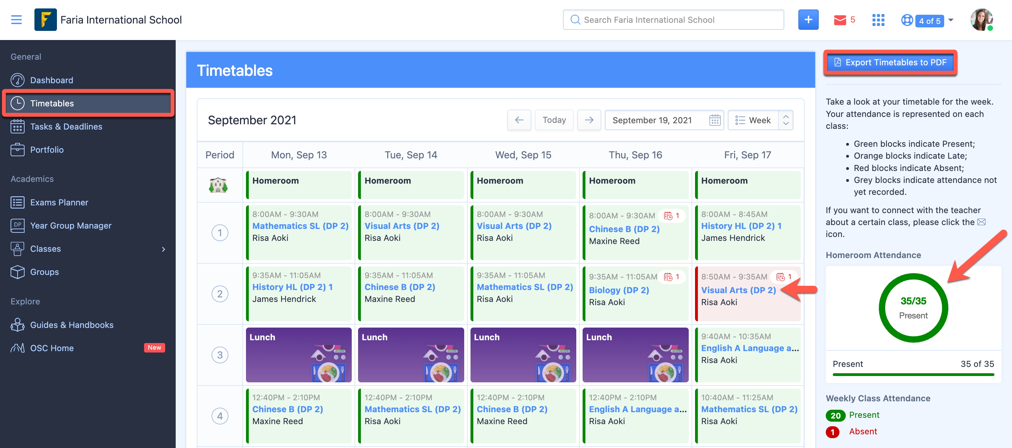1012x448 pixels.
Task: Open the mail inbox icon
Action: click(x=839, y=20)
